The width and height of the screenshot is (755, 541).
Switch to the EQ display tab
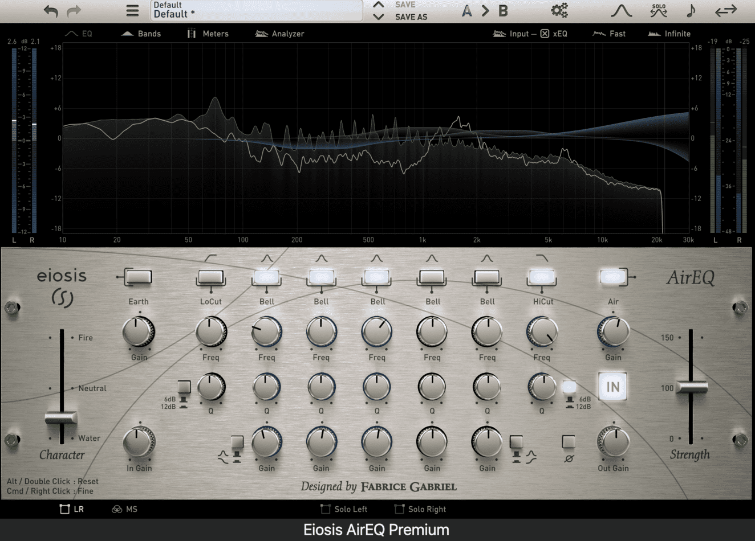pos(79,34)
